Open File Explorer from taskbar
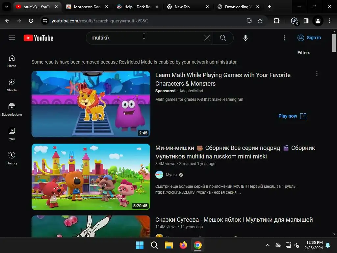 (169, 245)
